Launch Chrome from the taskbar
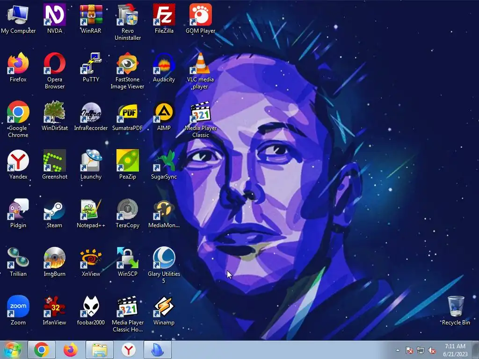The height and width of the screenshot is (359, 479). click(42, 350)
